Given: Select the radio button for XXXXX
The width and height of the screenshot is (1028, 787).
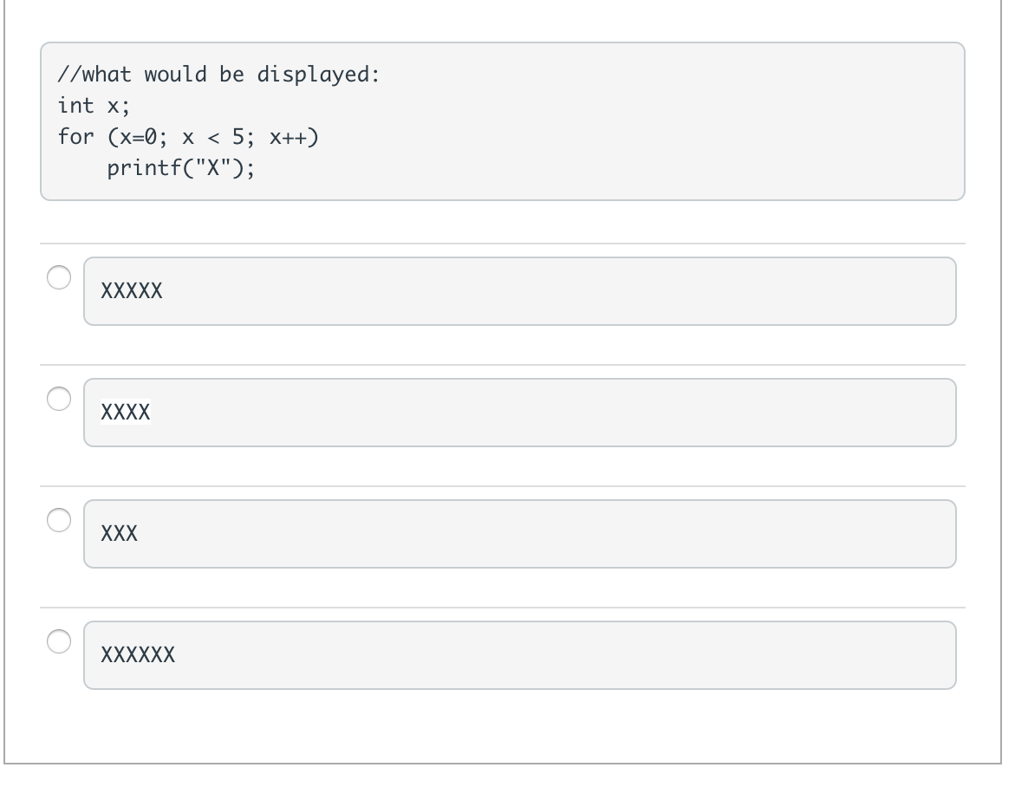Looking at the screenshot, I should (x=59, y=277).
